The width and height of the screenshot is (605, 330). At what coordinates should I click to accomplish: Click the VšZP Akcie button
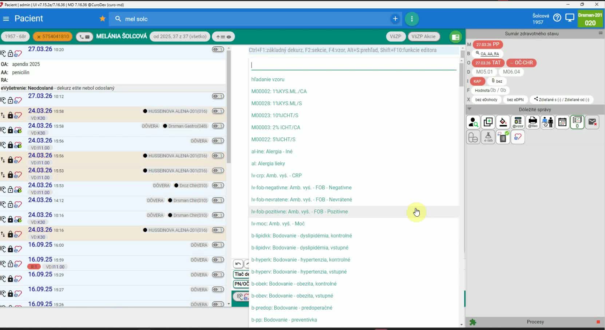tap(423, 36)
